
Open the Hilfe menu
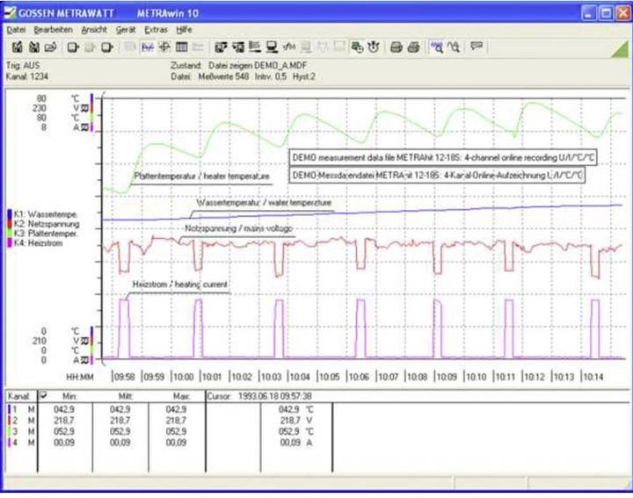pos(184,30)
